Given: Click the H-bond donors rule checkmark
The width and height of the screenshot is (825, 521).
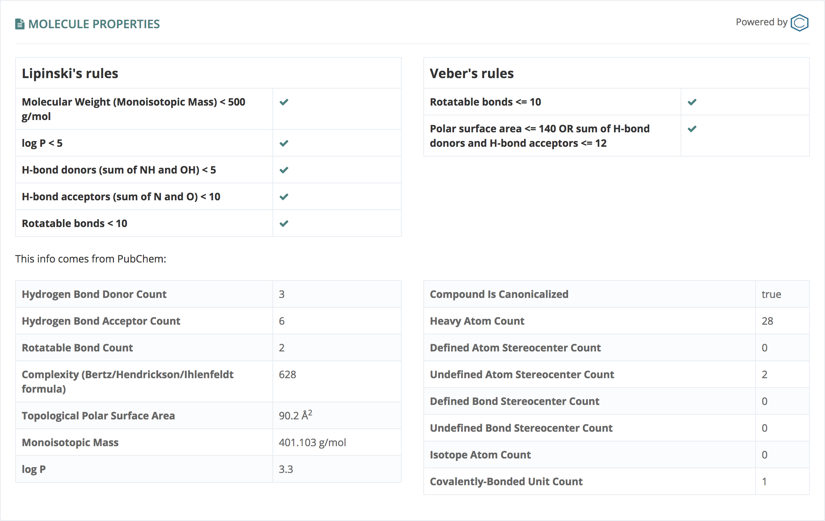Looking at the screenshot, I should coord(284,170).
